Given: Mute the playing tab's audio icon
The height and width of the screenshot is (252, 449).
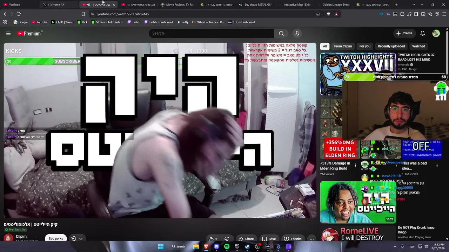Looking at the screenshot, I should [x=88, y=5].
